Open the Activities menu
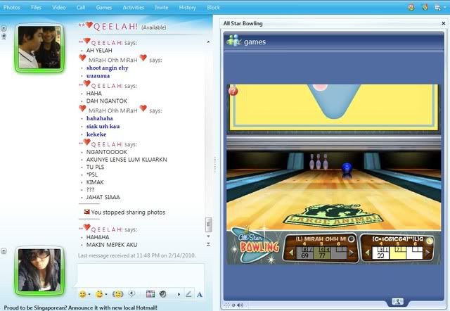 (134, 8)
